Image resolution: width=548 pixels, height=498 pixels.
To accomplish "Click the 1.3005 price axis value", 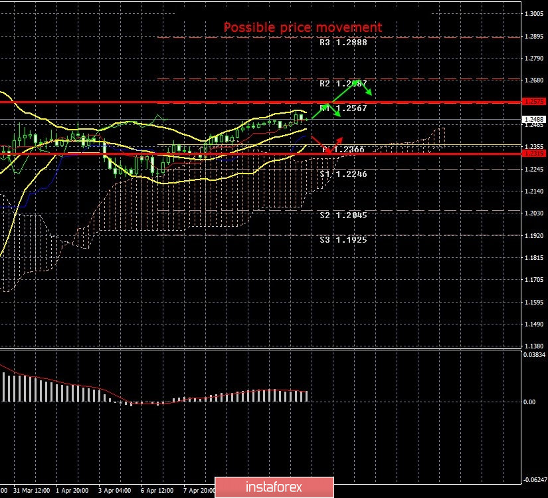I will (534, 14).
